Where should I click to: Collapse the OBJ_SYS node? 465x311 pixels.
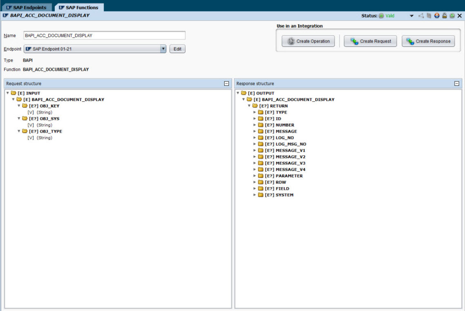(19, 118)
